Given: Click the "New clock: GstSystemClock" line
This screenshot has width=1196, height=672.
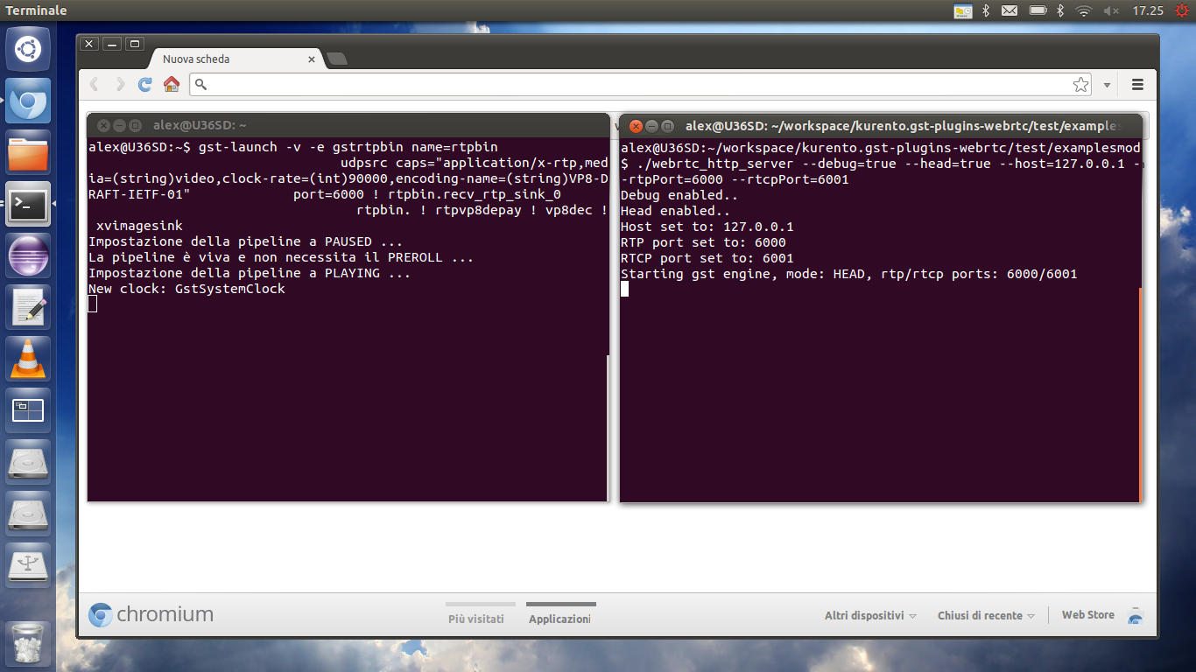Looking at the screenshot, I should (x=186, y=289).
